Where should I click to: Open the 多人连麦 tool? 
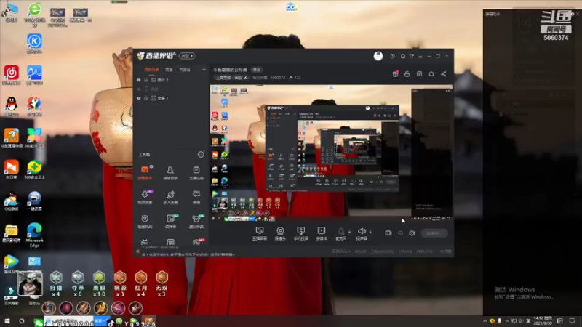170,197
